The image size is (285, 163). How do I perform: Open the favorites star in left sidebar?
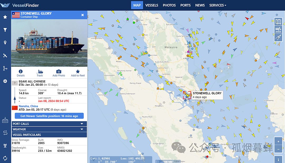tap(5, 17)
